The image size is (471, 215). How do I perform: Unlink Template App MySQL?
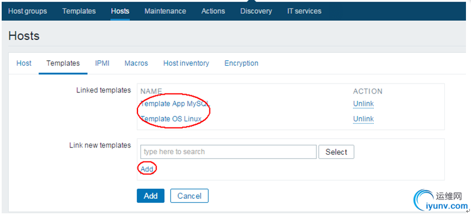[364, 104]
